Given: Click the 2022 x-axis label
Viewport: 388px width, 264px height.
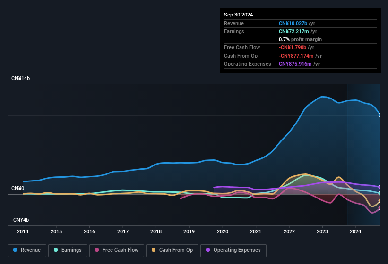Looking at the screenshot, I should click(289, 231).
